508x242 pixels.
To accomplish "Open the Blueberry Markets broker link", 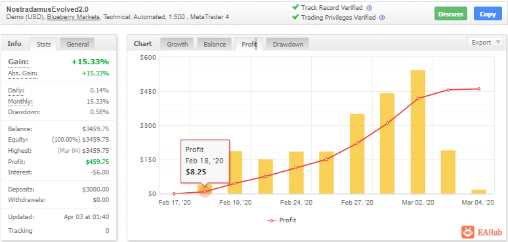I will (74, 17).
